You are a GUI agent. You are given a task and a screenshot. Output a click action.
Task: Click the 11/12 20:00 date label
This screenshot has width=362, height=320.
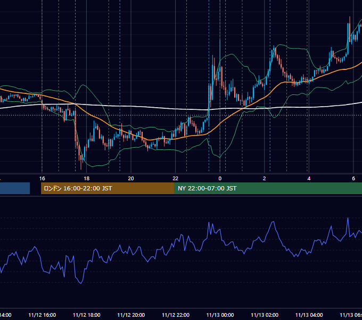[131, 315]
